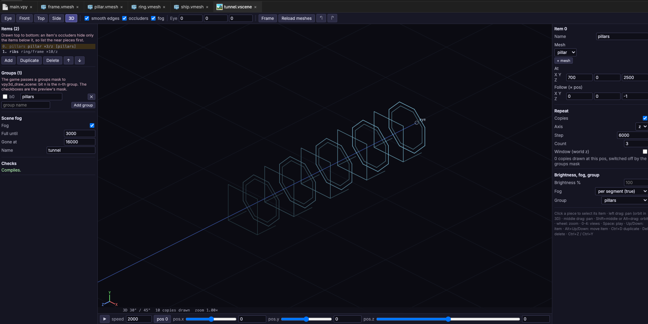Viewport: 648px width, 324px height.
Task: Close the main.vpy tab
Action: (31, 7)
